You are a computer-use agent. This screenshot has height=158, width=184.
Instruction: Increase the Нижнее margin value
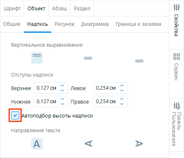pos(62,99)
